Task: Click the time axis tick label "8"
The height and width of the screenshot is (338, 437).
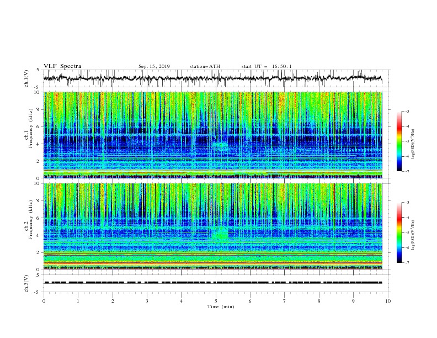Action: click(x=319, y=301)
